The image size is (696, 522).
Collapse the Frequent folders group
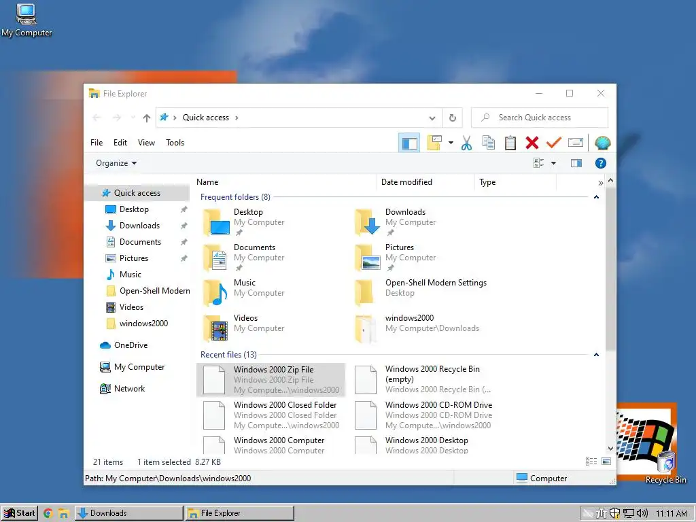(x=596, y=197)
